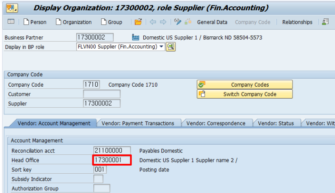This screenshot has height=193, width=335.
Task: Click the Switch Company Code button
Action: coord(245,94)
